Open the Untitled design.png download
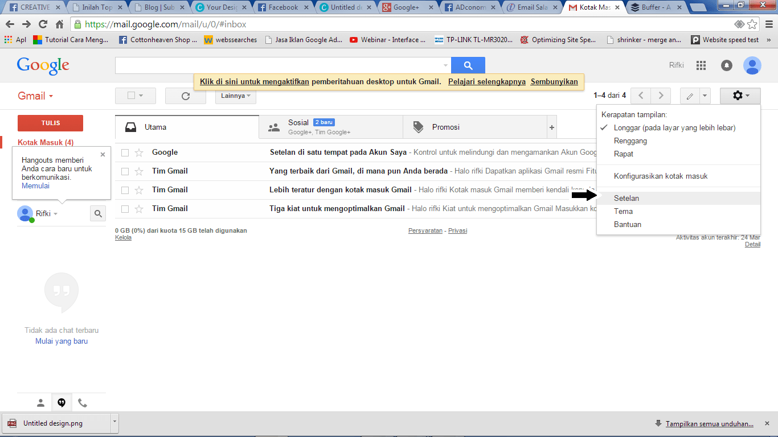The image size is (778, 437). 56,423
